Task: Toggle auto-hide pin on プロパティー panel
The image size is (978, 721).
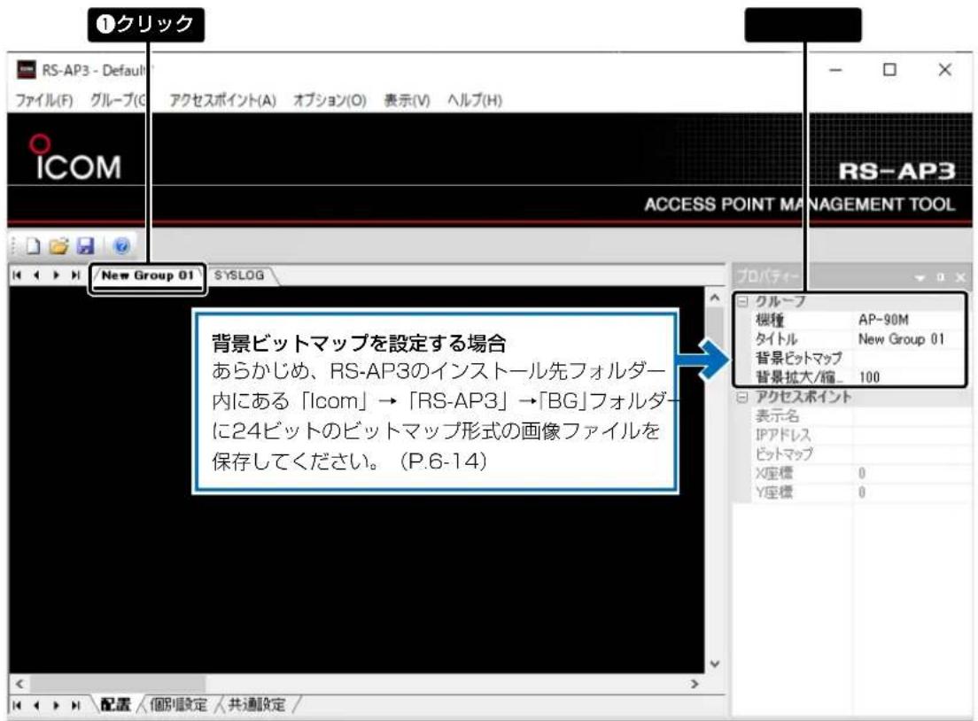Action: (x=940, y=277)
